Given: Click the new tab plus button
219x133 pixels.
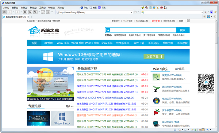Looking at the screenshot, I should (31, 17).
